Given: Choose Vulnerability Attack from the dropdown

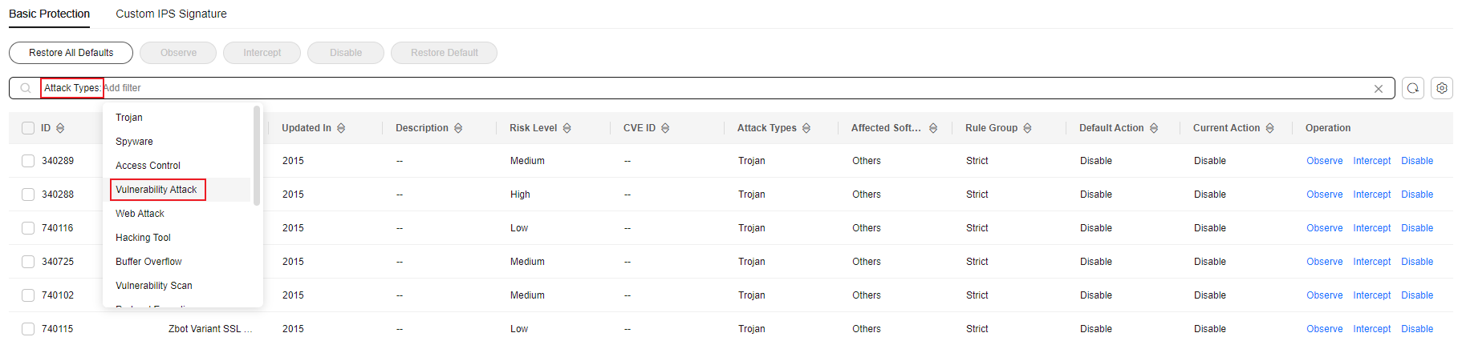Looking at the screenshot, I should pyautogui.click(x=156, y=190).
